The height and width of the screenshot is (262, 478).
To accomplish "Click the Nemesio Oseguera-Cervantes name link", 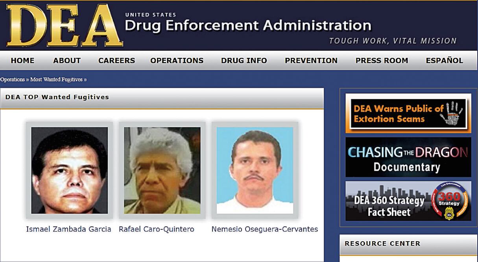I will point(265,229).
